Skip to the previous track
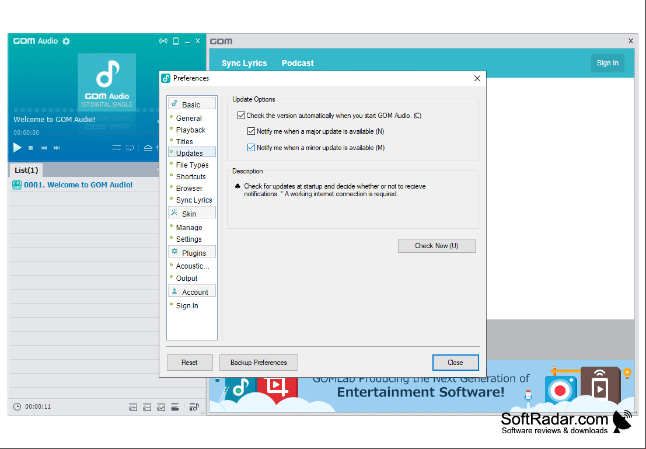The height and width of the screenshot is (449, 646). 44,148
